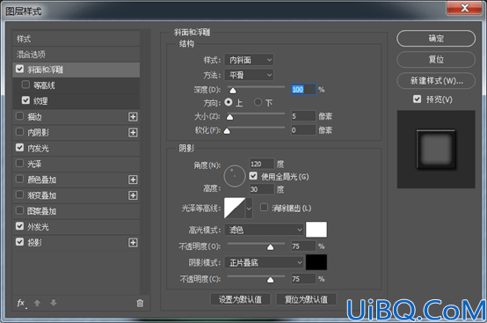
Task: Click the 大小(Z) slider handle
Action: coord(229,117)
